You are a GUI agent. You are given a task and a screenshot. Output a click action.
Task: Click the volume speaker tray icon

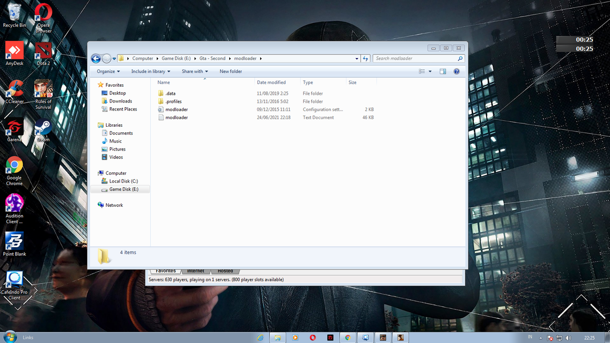pyautogui.click(x=568, y=338)
